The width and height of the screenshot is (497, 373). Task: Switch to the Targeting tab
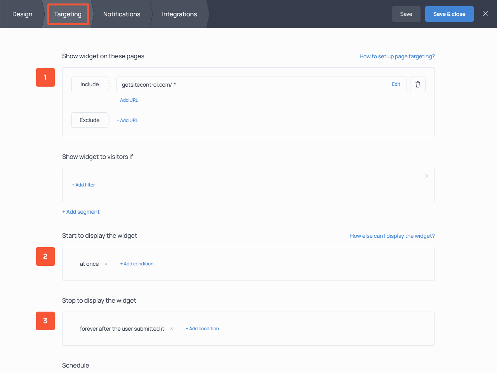tap(68, 14)
